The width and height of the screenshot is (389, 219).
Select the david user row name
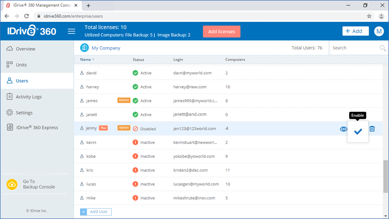91,73
